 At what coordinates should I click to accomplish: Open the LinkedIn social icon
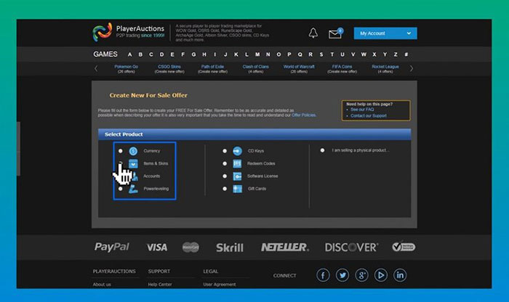coord(399,275)
